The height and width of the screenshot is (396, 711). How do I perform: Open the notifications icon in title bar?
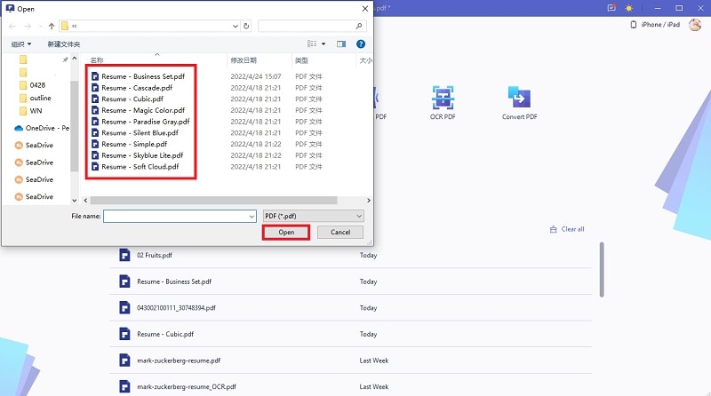(611, 8)
